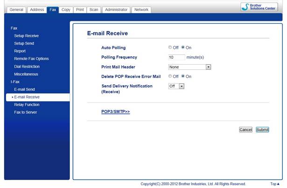Click the Top arrow at page bottom

(275, 184)
